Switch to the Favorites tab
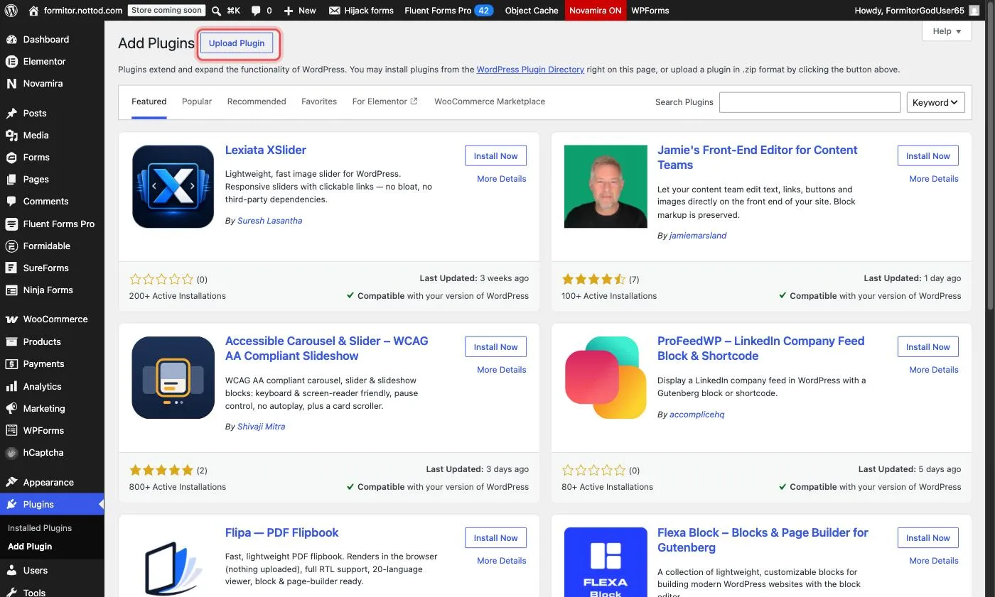 point(319,102)
